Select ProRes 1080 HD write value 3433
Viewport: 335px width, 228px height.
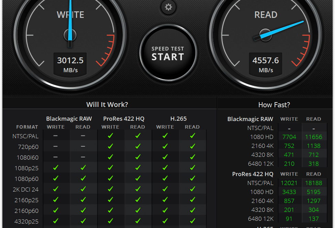289,192
